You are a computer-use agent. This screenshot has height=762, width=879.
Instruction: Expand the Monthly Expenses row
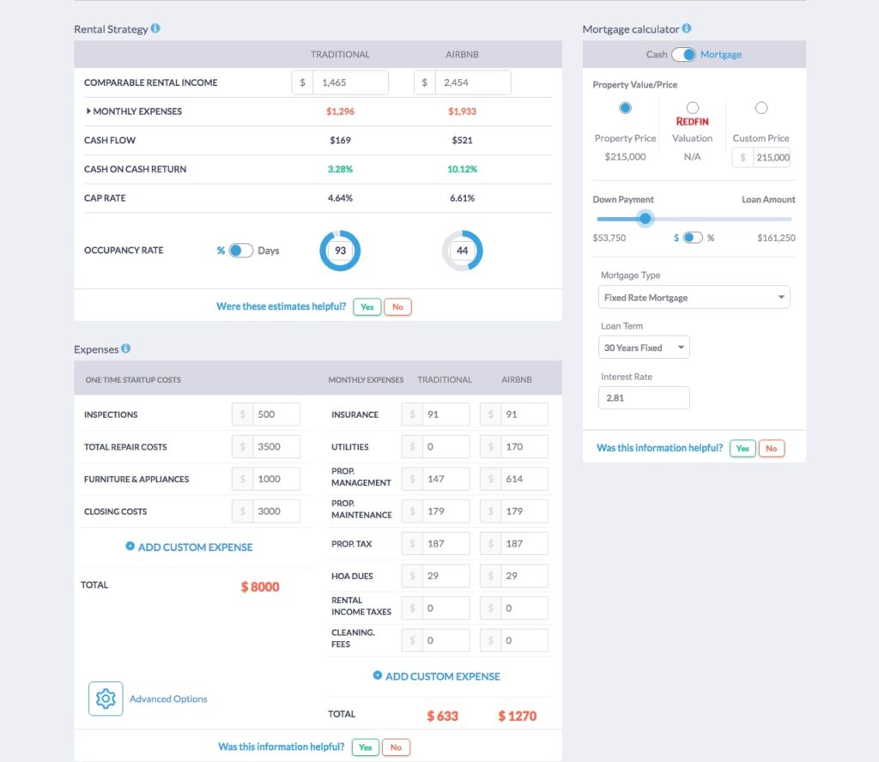coord(91,111)
